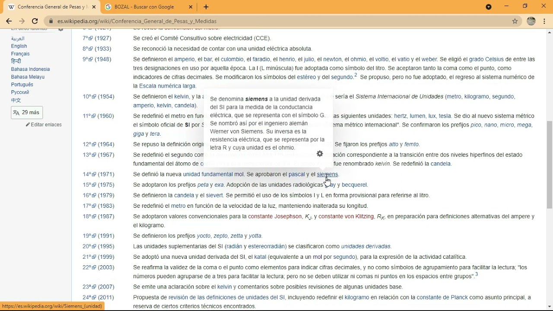Open a new tab with the plus icon
This screenshot has width=553, height=311.
(206, 7)
